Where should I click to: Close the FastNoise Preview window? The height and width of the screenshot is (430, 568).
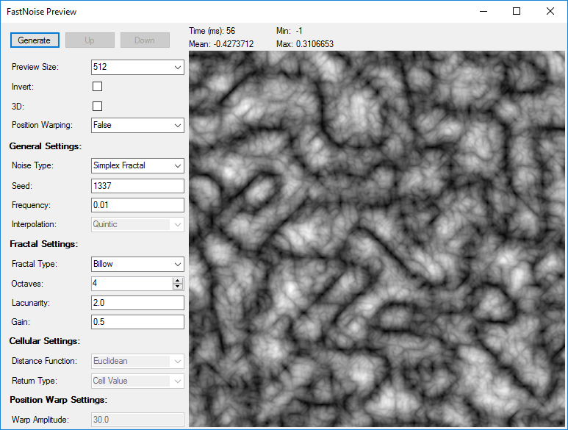[x=550, y=11]
